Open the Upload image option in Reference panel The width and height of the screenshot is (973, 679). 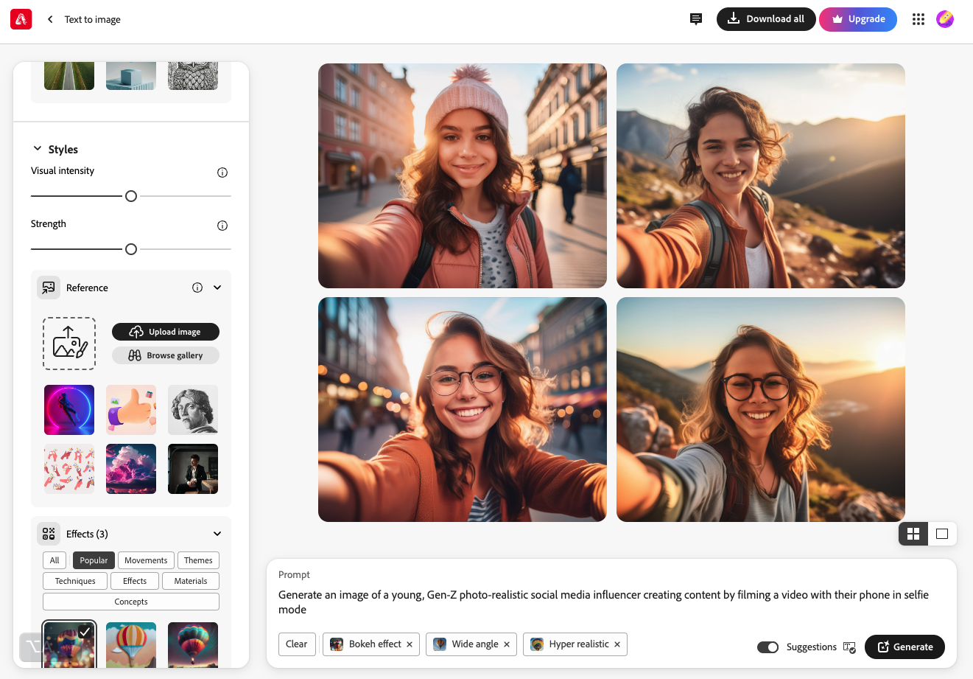point(165,331)
